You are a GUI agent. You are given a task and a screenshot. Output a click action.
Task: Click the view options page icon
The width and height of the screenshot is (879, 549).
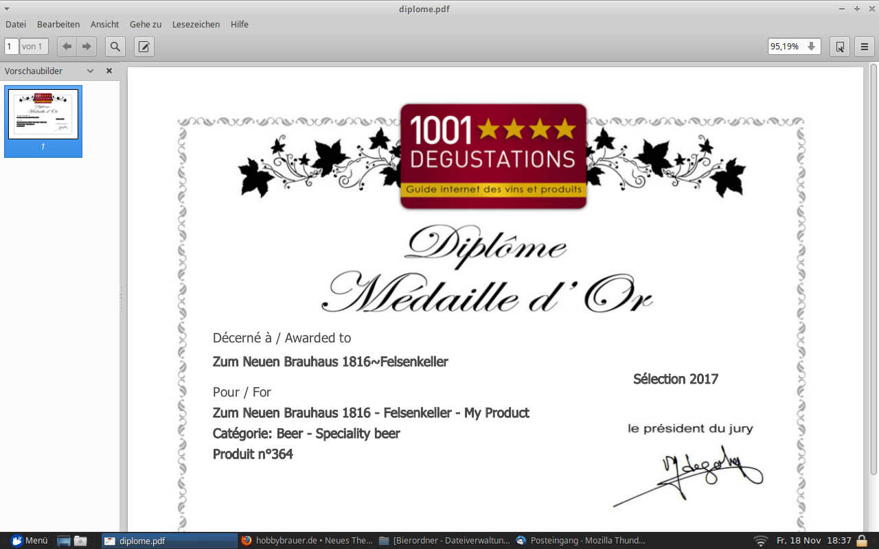[840, 47]
